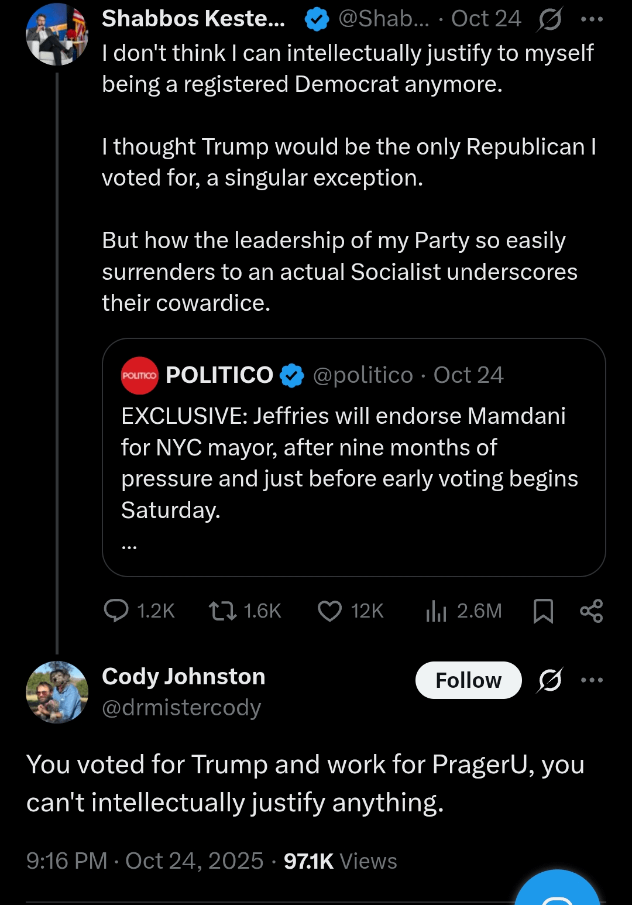Screen dimensions: 632x905
Task: Open Shabbos Kestenbaum's profile picture
Action: pyautogui.click(x=57, y=34)
